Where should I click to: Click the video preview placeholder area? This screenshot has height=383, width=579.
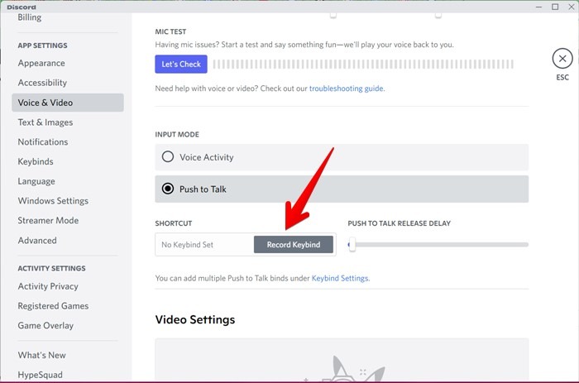coord(342,359)
